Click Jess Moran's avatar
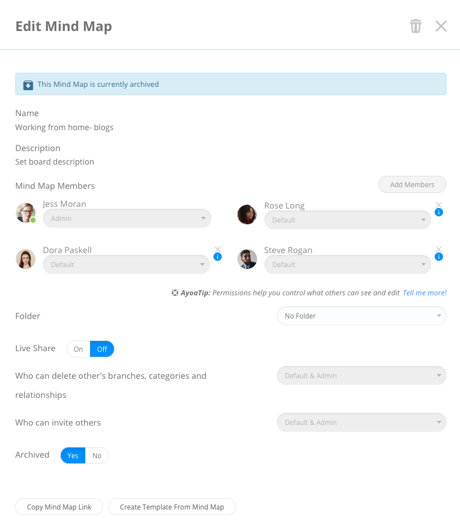Image resolution: width=460 pixels, height=527 pixels. (x=25, y=212)
